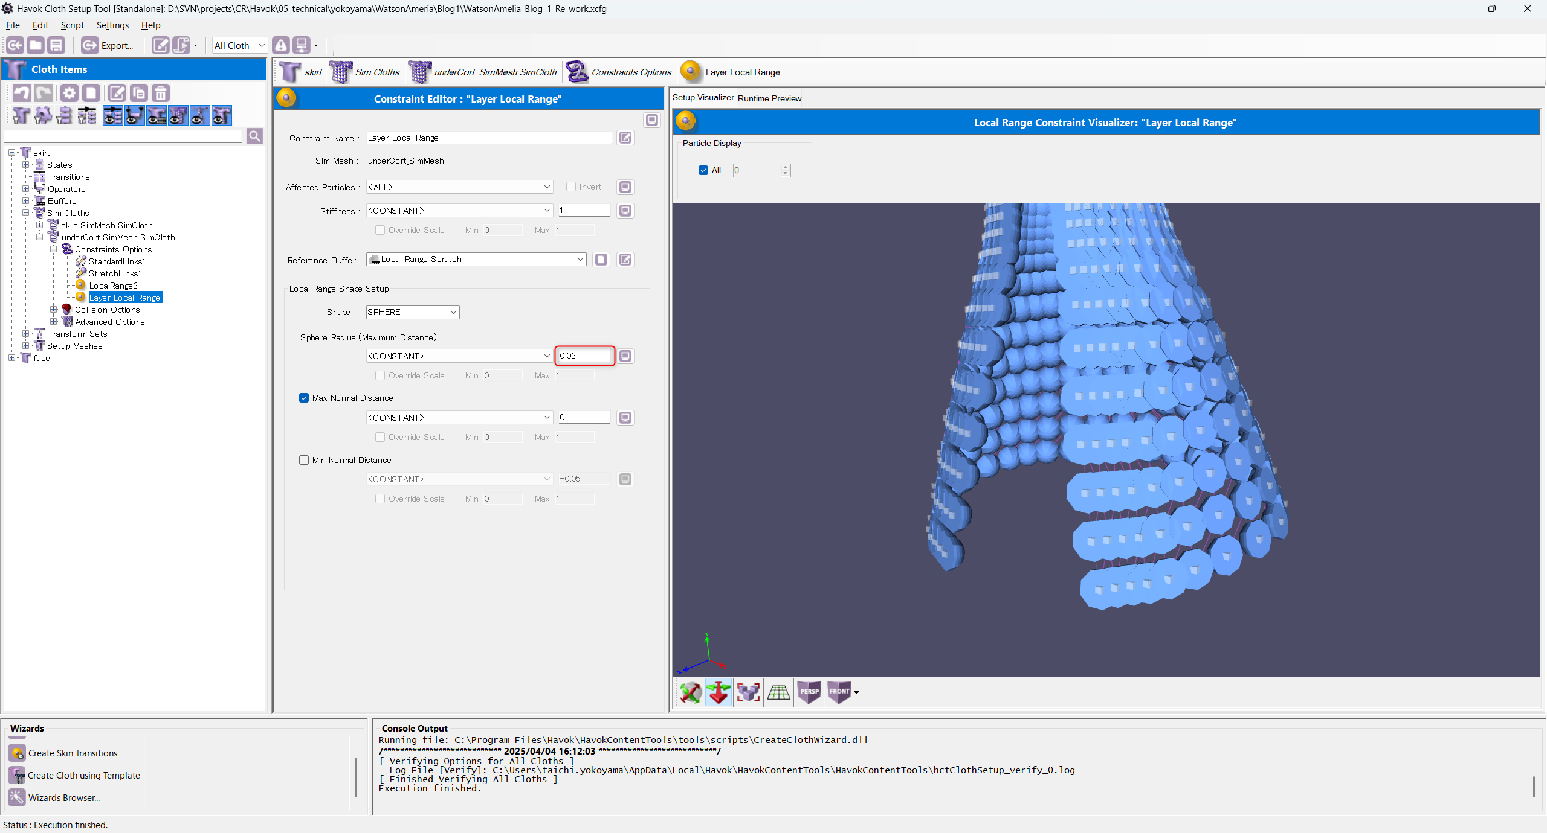Expand the Buffers tree node
The width and height of the screenshot is (1547, 833).
tap(25, 201)
